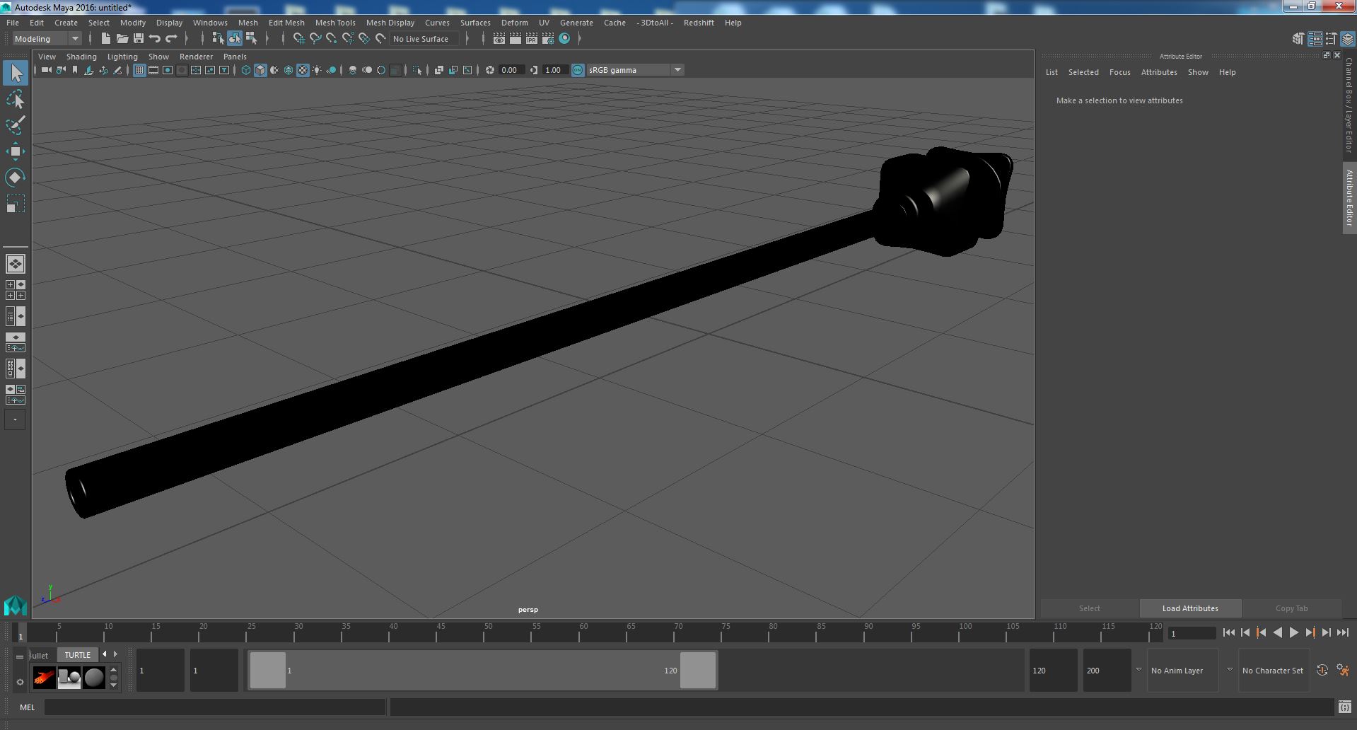Activate the Paint Selection tool
This screenshot has height=730, width=1357.
coord(16,125)
